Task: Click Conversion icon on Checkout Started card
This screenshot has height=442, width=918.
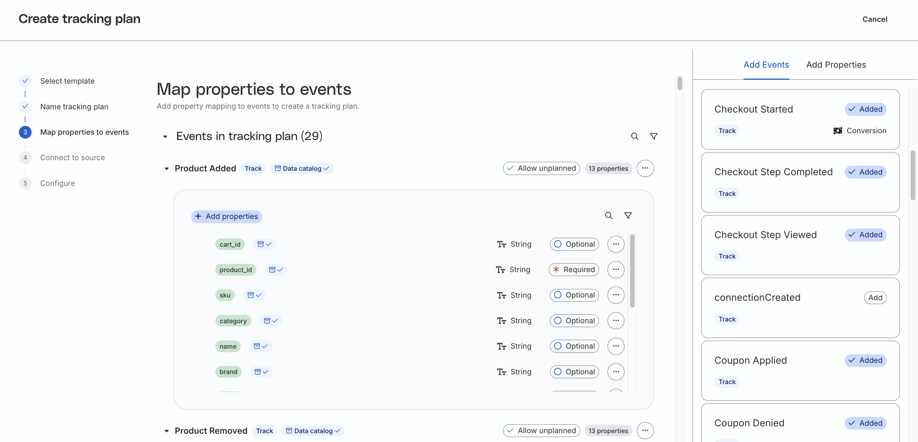Action: pyautogui.click(x=837, y=131)
